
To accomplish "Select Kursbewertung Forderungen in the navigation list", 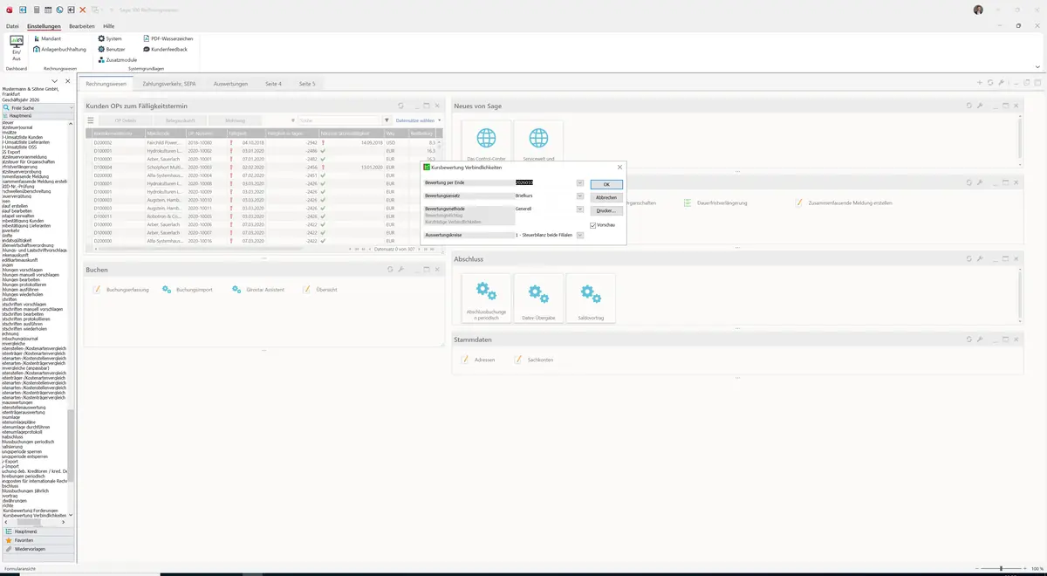I will click(x=32, y=511).
